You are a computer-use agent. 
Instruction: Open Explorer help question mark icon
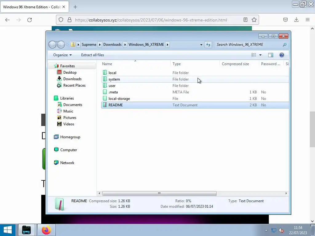point(282,55)
